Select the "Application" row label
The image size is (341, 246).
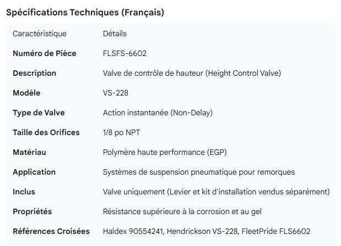click(34, 172)
